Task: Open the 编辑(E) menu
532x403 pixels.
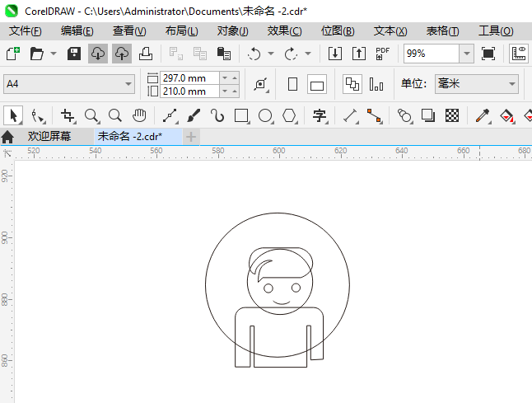Action: coord(77,30)
